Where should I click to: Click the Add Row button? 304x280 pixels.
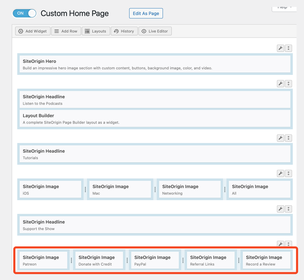point(66,31)
